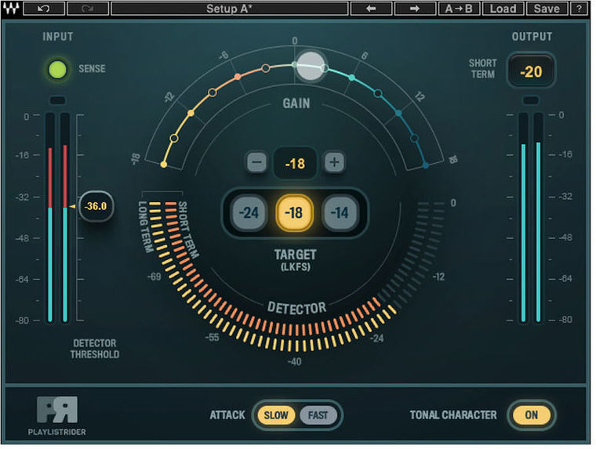Open the Load preset menu
This screenshot has height=449, width=596.
point(503,9)
